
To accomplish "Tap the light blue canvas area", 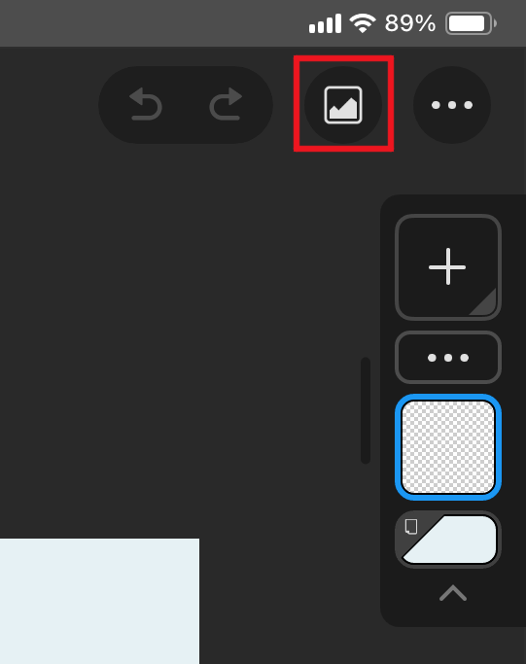I will 99,601.
